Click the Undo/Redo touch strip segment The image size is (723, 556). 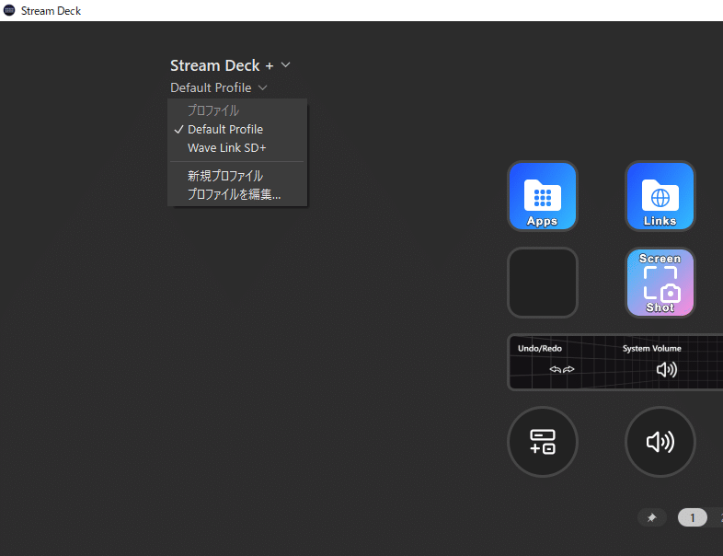tap(562, 362)
